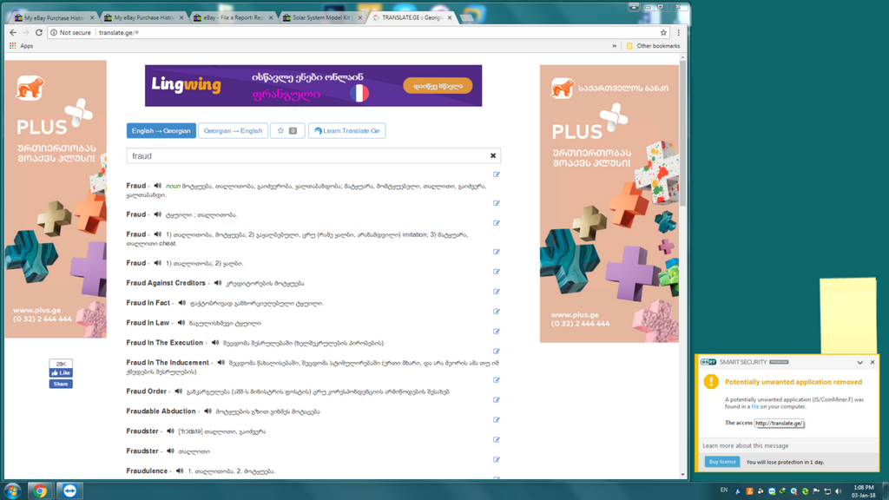Select the TRANSLATE.GE browser tab
Screen dimensions: 889x500
tap(412, 17)
